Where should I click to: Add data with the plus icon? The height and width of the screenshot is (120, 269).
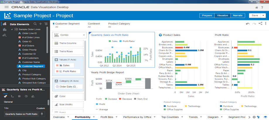click(40, 24)
